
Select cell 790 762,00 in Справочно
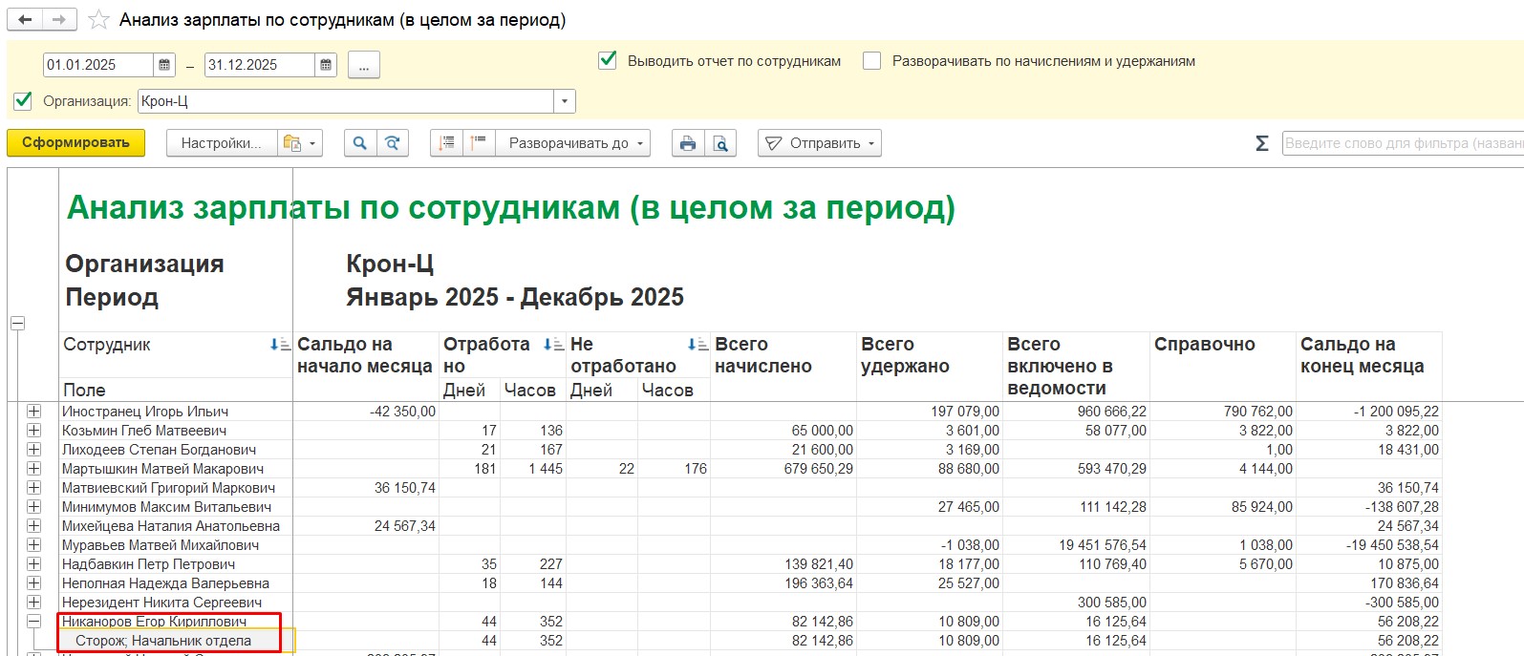(x=1223, y=412)
